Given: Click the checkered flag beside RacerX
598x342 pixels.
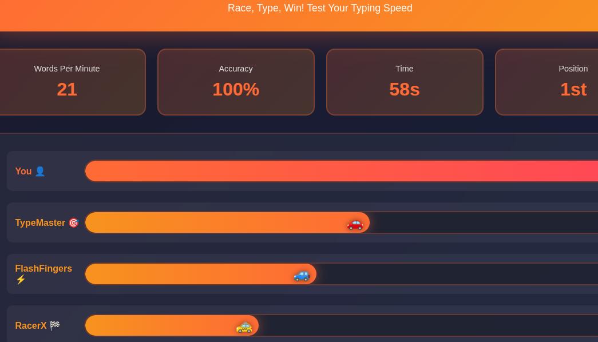Looking at the screenshot, I should pyautogui.click(x=54, y=325).
